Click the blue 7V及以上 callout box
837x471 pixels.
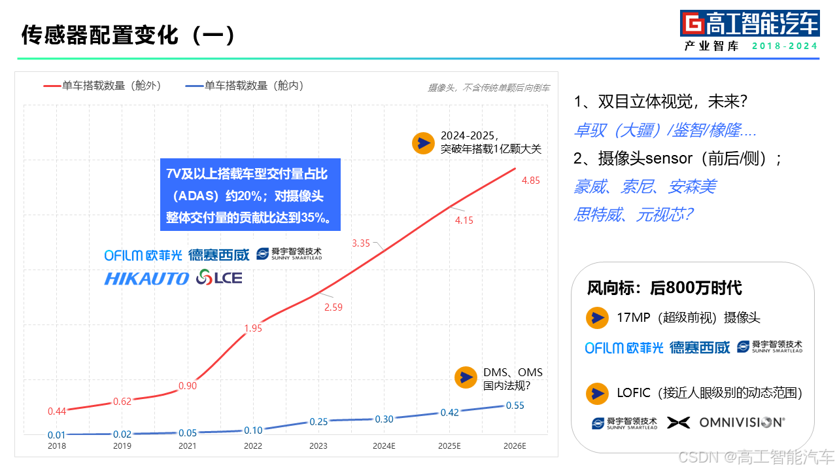point(250,194)
